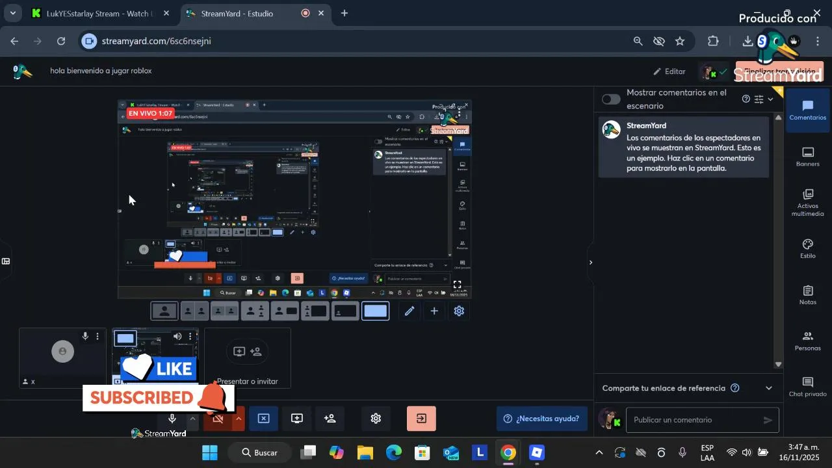This screenshot has height=468, width=832.
Task: Select the two-person group layout
Action: coord(224,311)
